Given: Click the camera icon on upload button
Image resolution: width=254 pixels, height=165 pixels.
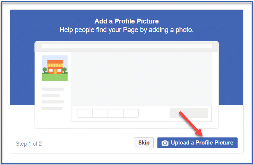Looking at the screenshot, I should [165, 143].
